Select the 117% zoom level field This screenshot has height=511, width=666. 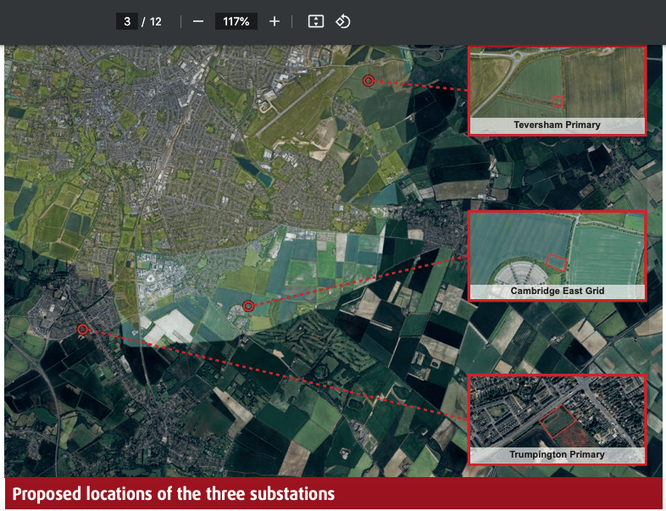point(236,21)
